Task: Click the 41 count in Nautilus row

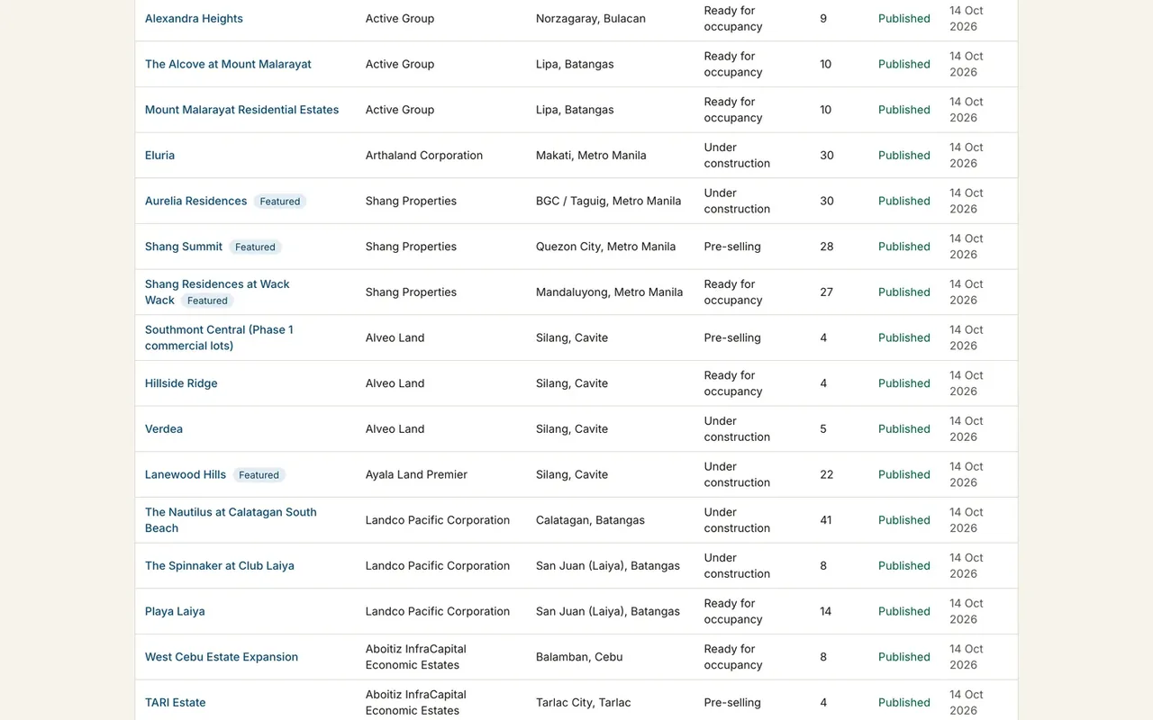Action: coord(827,520)
